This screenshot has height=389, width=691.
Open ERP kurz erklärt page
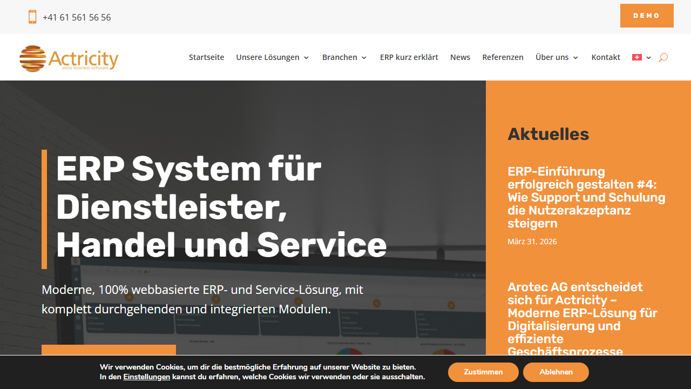click(x=409, y=57)
